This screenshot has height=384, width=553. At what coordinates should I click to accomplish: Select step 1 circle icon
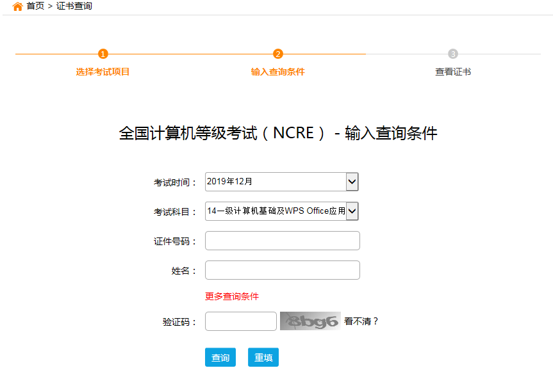103,54
